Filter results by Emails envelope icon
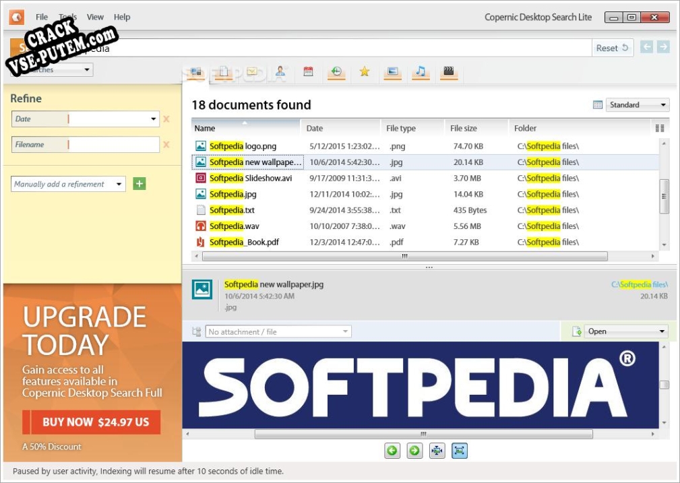Screen dimensions: 680x483 point(252,72)
